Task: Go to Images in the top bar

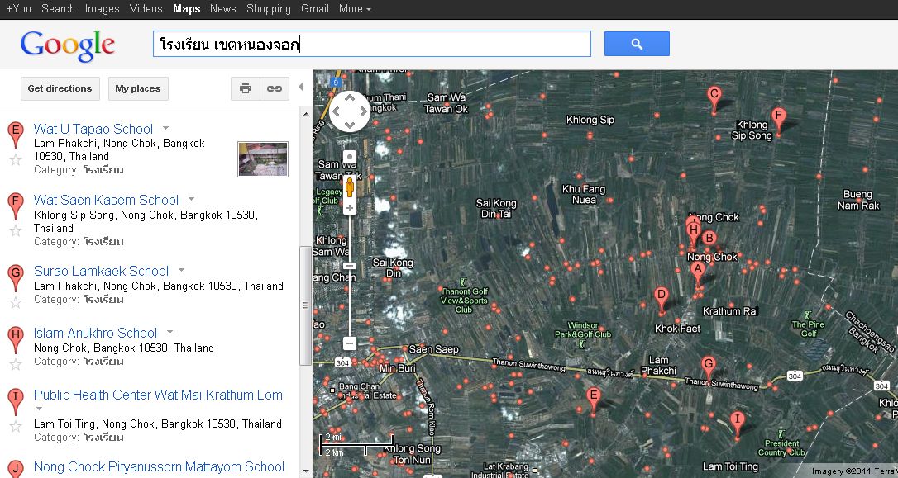Action: click(102, 8)
